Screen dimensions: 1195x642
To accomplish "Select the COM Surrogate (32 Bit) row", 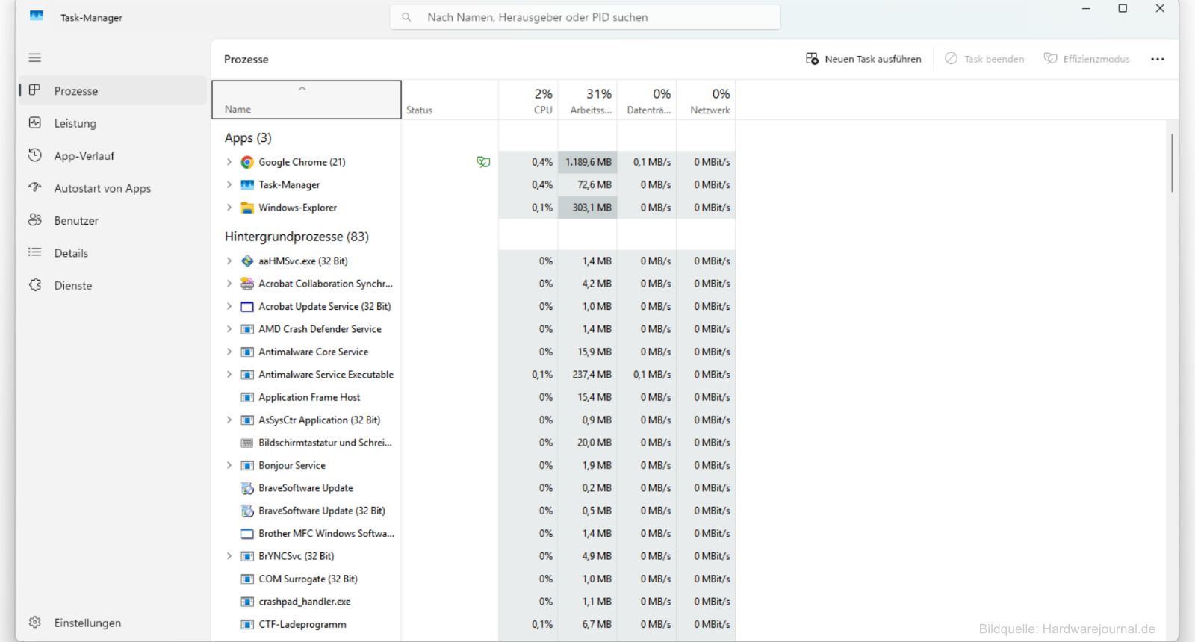I will (x=474, y=579).
